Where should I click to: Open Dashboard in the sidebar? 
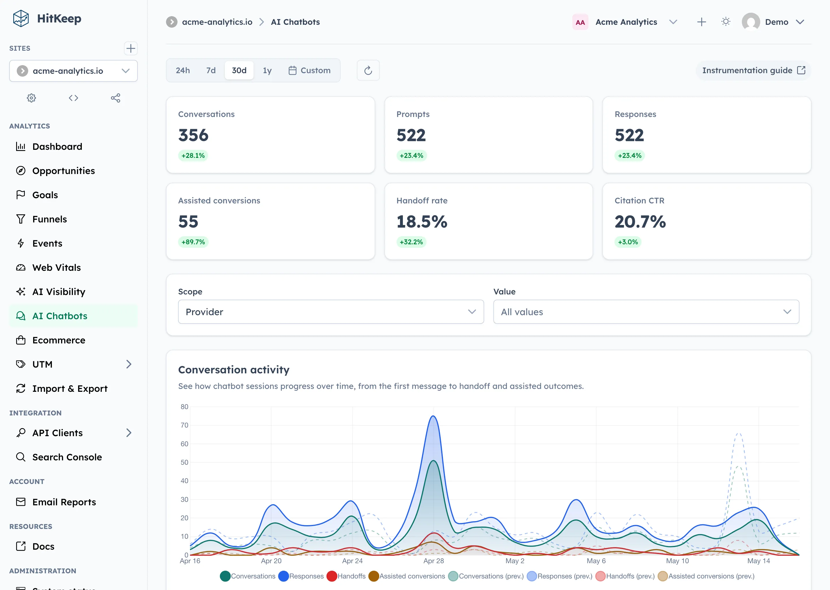tap(73, 146)
